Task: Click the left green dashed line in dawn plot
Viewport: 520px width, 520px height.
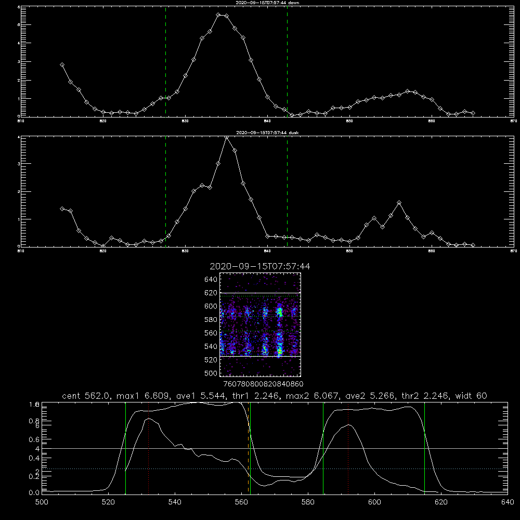Action: point(166,62)
